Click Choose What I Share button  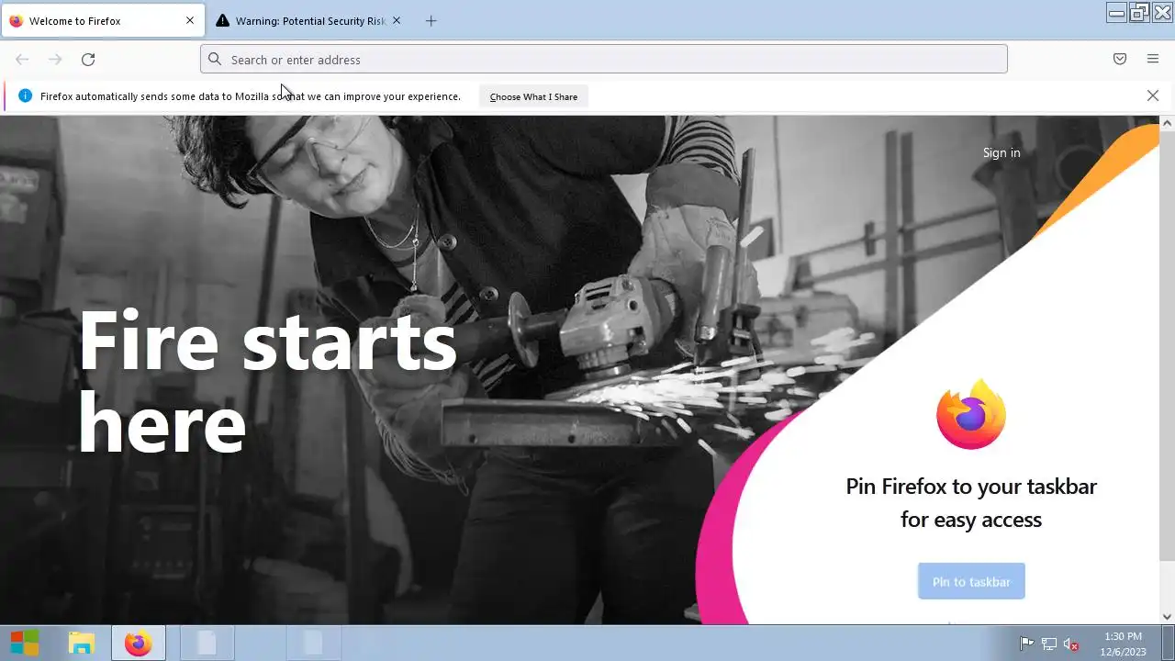pos(533,96)
